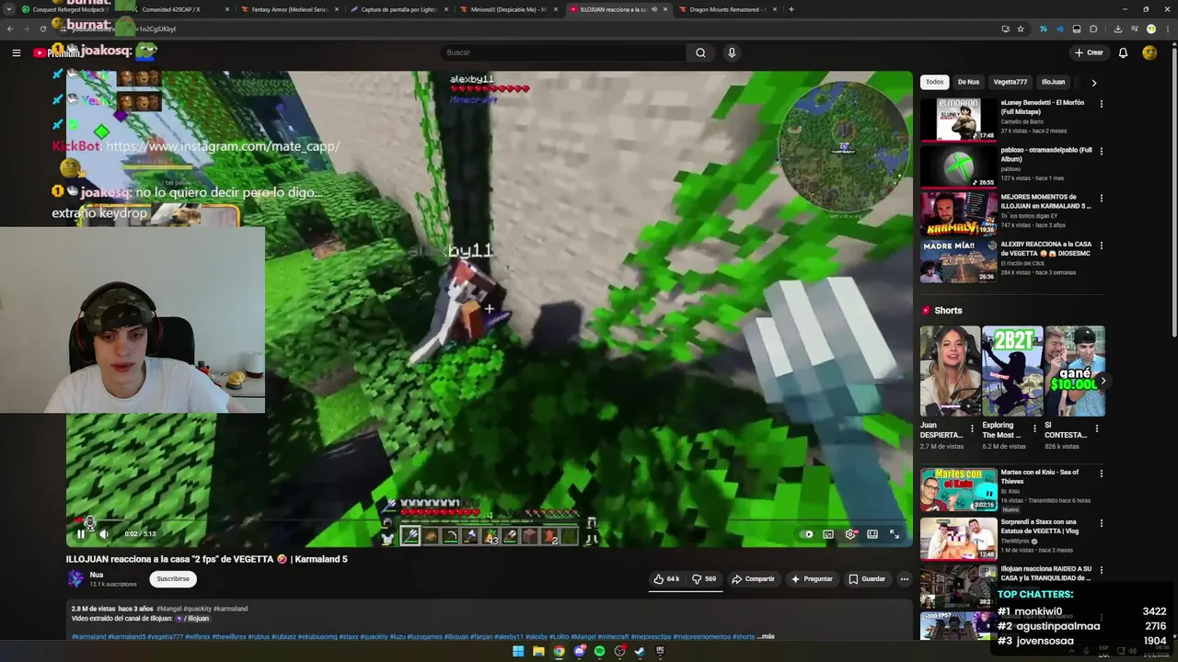Click the Crear button

tap(1089, 52)
